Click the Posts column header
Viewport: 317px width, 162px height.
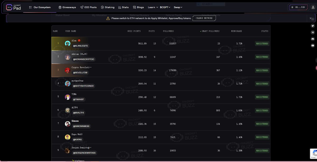tap(152, 31)
